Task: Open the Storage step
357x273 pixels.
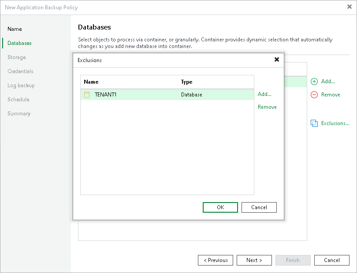Action: (16, 57)
